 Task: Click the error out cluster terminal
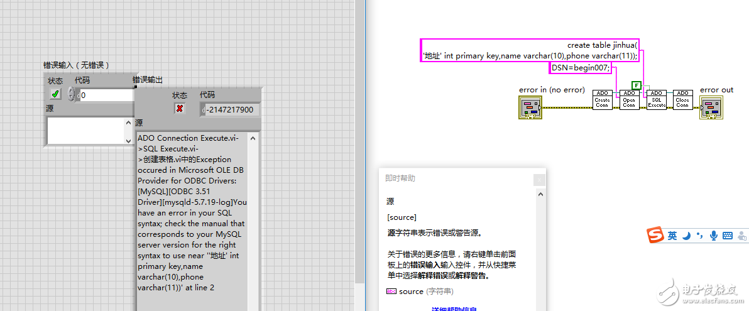(712, 107)
